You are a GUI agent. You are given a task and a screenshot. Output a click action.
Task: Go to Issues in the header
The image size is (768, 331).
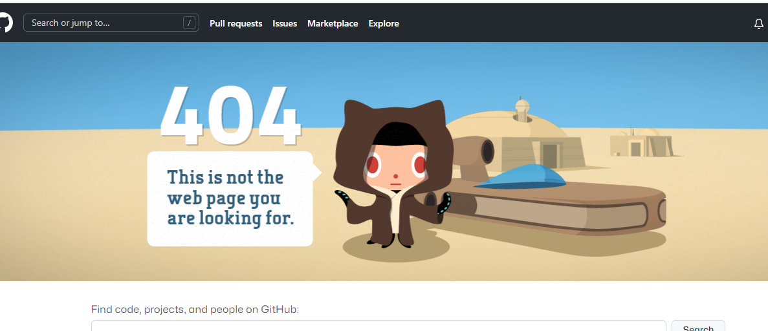click(x=285, y=23)
